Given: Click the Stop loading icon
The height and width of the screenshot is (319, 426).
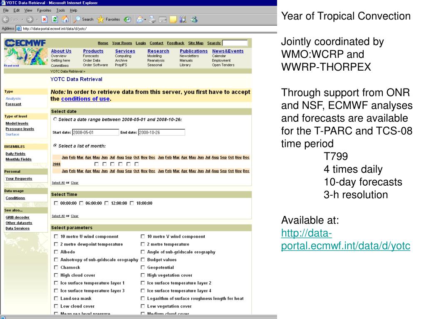Looking at the screenshot, I should (x=44, y=20).
